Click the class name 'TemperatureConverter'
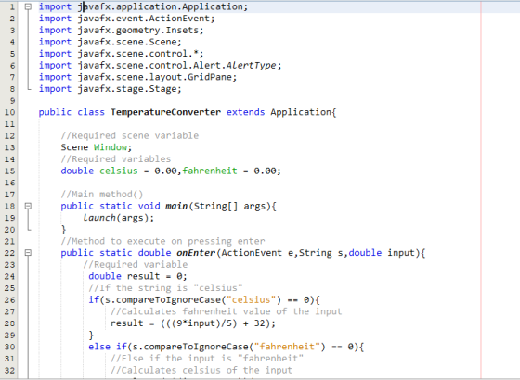 coord(165,112)
